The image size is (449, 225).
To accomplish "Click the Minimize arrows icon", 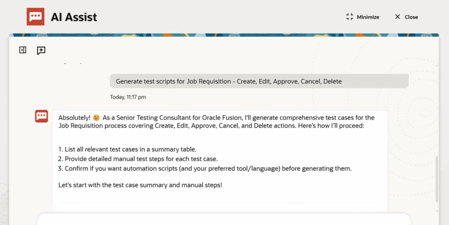I will tap(349, 17).
